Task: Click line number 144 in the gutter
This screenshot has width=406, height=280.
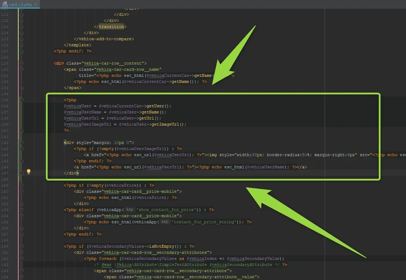Action: point(5,155)
